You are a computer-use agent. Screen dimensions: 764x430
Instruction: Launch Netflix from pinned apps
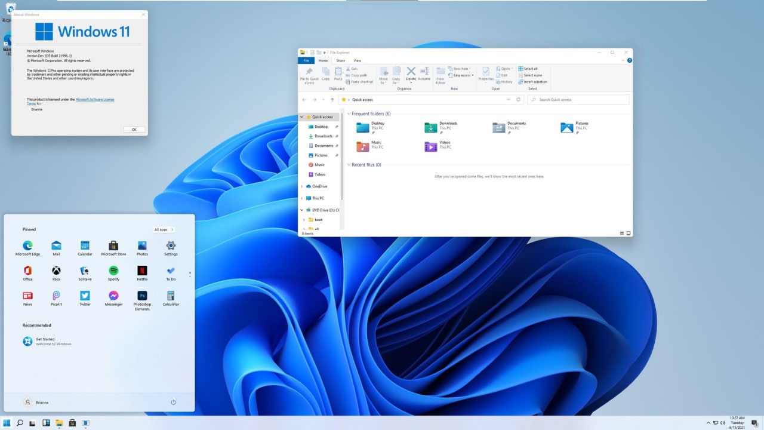tap(142, 274)
